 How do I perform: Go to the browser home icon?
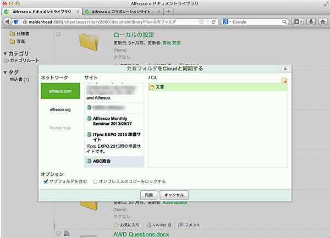coord(322,22)
